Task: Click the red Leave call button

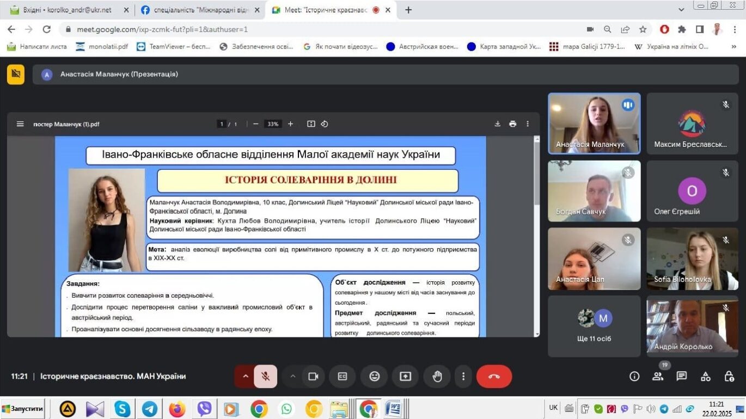Action: click(x=494, y=377)
